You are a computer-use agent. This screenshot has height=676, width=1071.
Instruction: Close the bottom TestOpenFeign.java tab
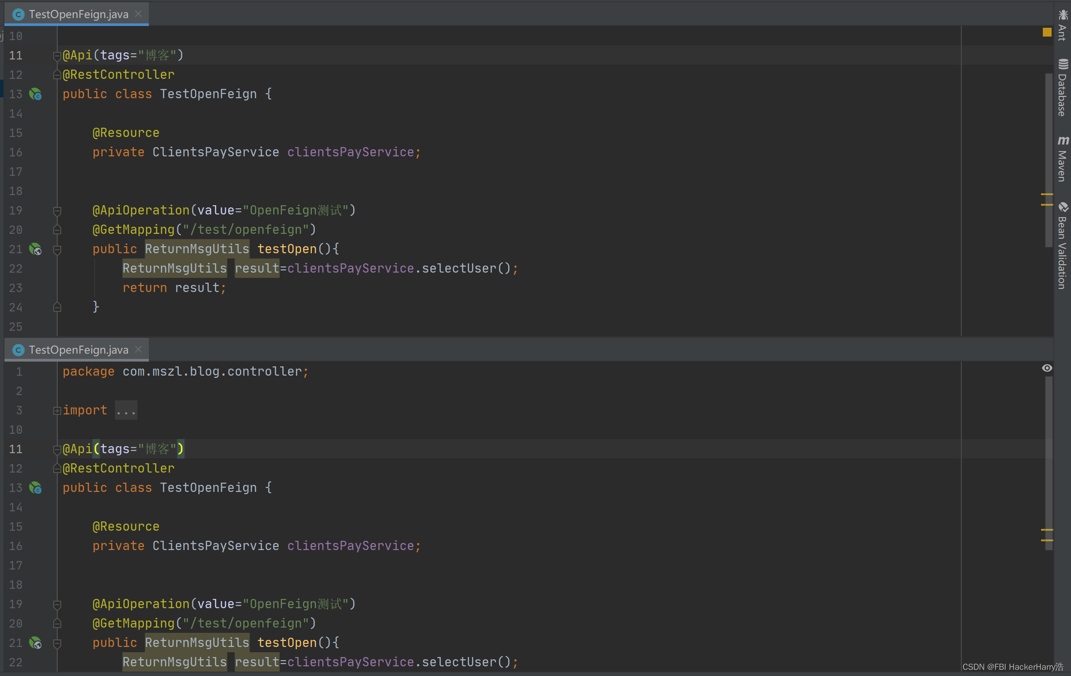pos(138,350)
